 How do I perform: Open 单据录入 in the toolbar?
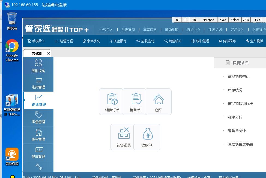pyautogui.click(x=36, y=41)
